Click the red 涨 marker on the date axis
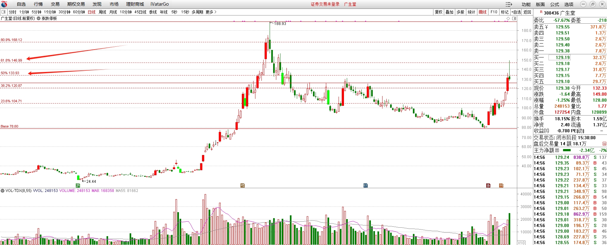607x245 pixels. [x=488, y=185]
